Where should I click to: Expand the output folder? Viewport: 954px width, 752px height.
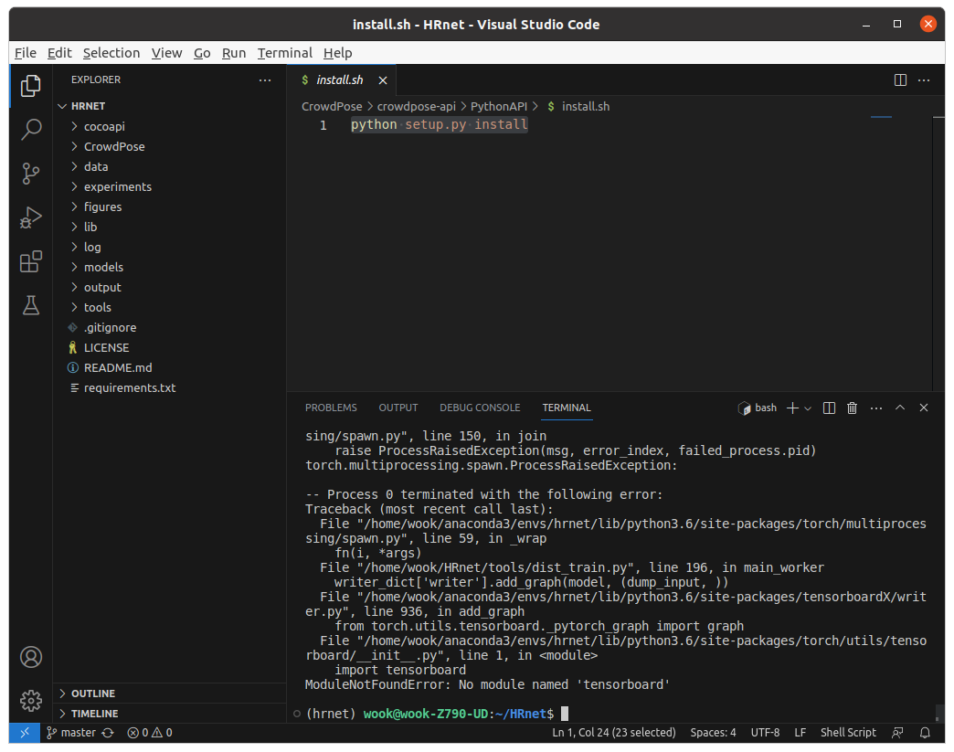[169, 287]
